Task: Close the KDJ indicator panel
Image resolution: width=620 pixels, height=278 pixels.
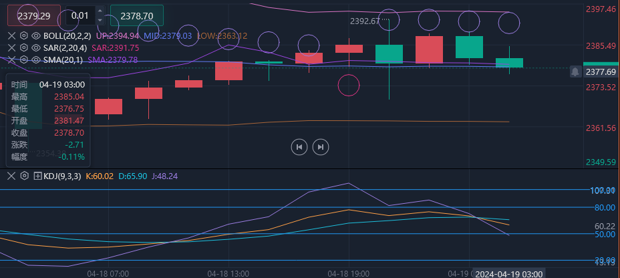Action: tap(11, 176)
